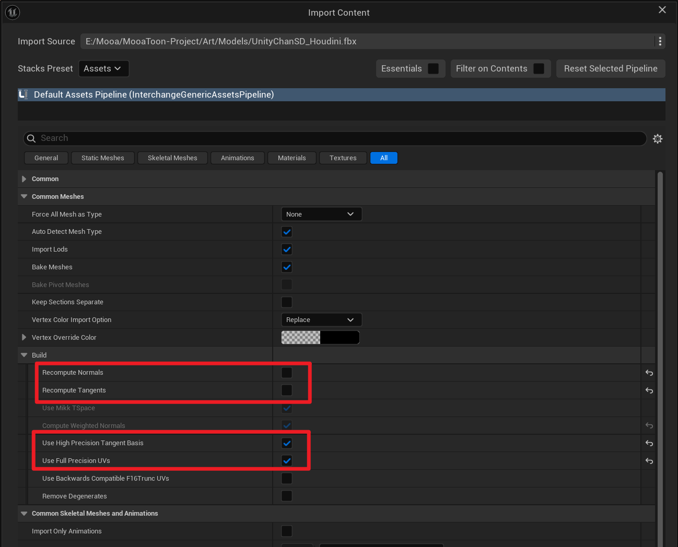Reset Use Full Precision UVs revert arrow
This screenshot has height=547, width=678.
649,461
